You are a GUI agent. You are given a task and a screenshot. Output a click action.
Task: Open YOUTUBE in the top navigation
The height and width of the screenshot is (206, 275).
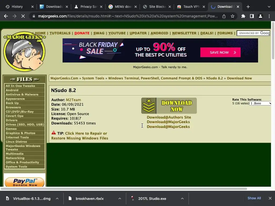[117, 33]
